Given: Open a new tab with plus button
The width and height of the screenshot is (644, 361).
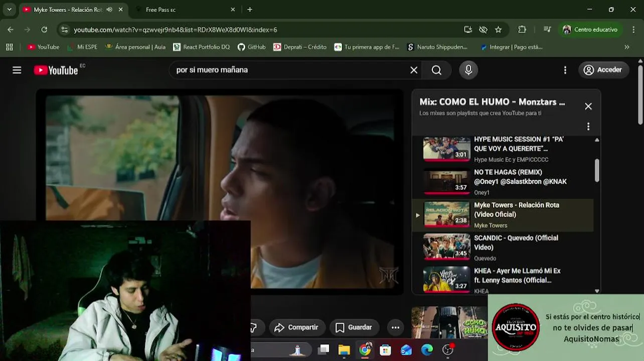Looking at the screenshot, I should pyautogui.click(x=250, y=10).
